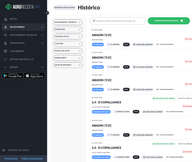Click the Início home icon

coord(5,19)
